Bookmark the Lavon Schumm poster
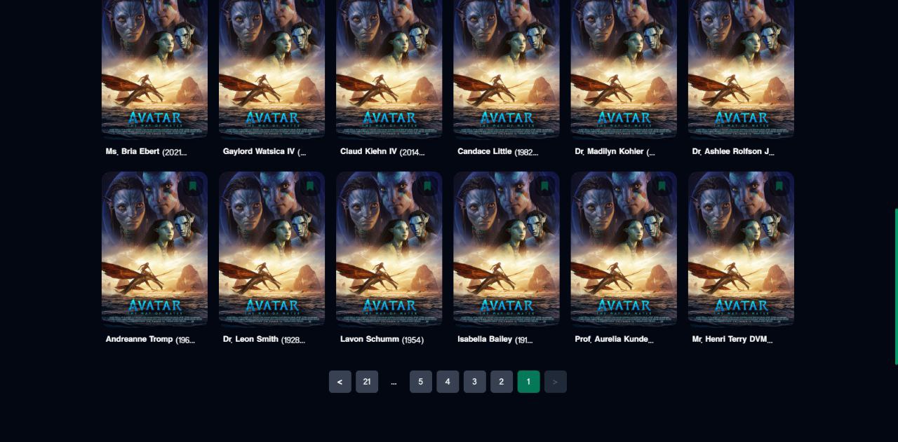The image size is (898, 442). click(x=427, y=186)
